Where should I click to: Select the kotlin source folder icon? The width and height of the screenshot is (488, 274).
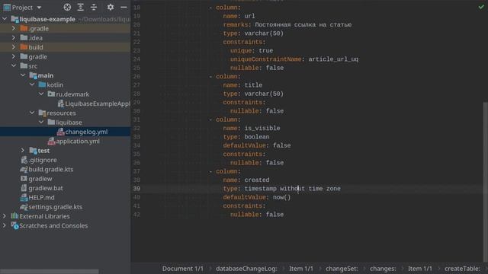tap(42, 84)
